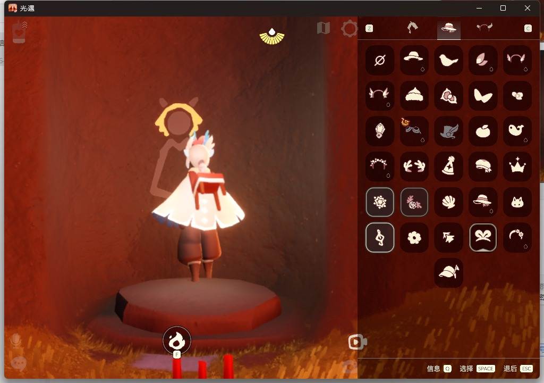
Task: Choose the snowflake star ornament
Action: pyautogui.click(x=380, y=202)
